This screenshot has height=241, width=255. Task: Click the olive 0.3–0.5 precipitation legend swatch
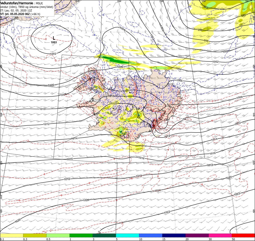coord(35,235)
